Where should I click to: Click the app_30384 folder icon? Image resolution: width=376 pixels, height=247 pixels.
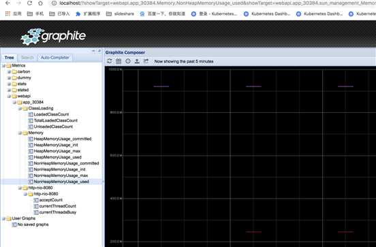click(x=20, y=102)
